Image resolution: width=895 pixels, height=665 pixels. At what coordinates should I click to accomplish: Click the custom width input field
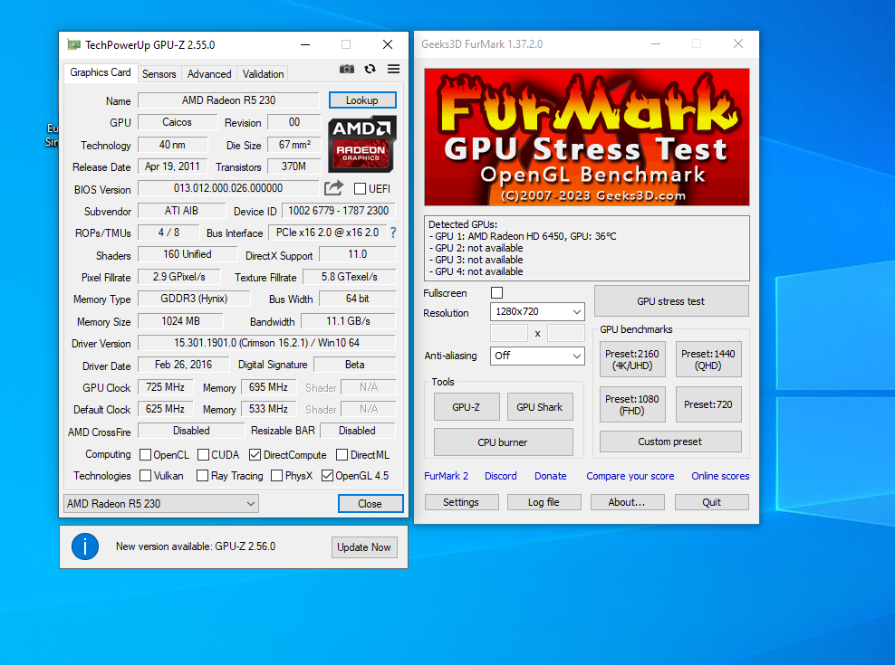(x=509, y=333)
